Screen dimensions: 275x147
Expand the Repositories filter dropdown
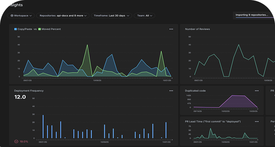(x=63, y=16)
